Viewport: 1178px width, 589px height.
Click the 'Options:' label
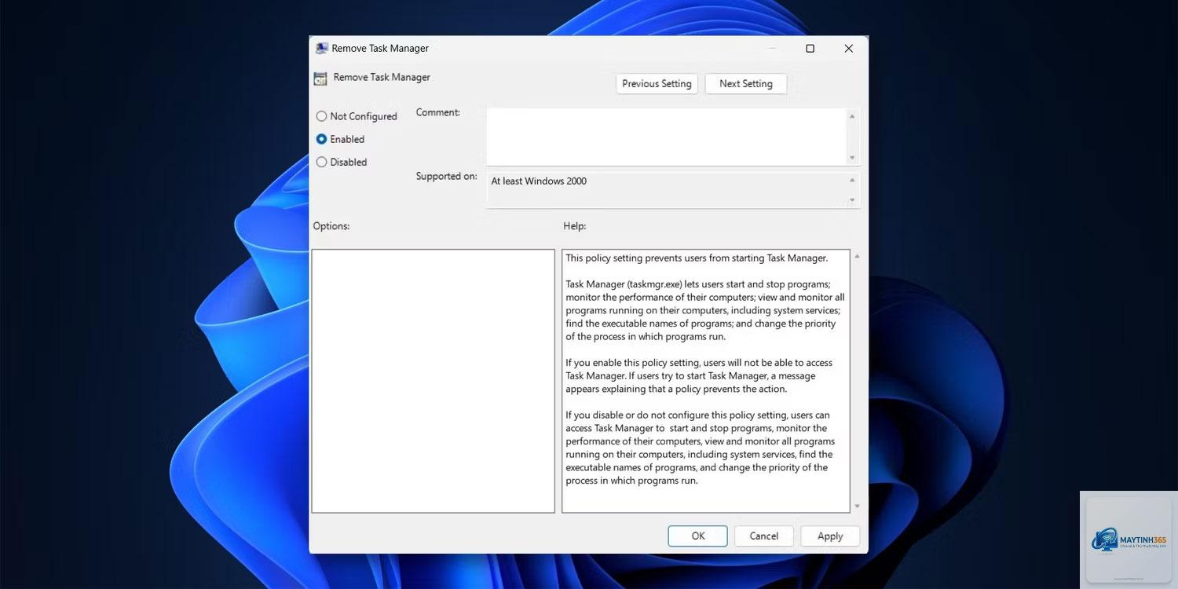pos(331,226)
